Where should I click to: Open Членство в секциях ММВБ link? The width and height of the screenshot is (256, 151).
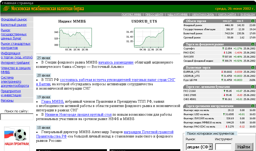(x=16, y=70)
